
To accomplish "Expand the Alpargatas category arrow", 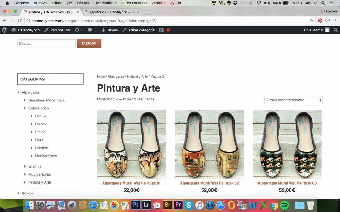I will (19, 92).
